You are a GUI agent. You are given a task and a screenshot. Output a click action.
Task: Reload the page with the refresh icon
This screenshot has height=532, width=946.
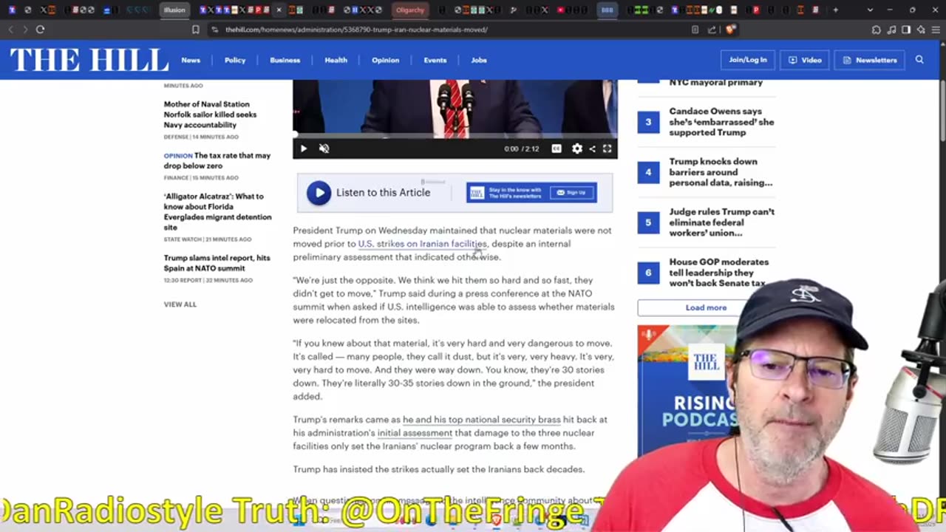click(x=41, y=30)
